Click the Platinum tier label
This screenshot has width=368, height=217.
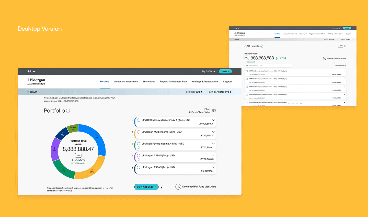pos(32,92)
